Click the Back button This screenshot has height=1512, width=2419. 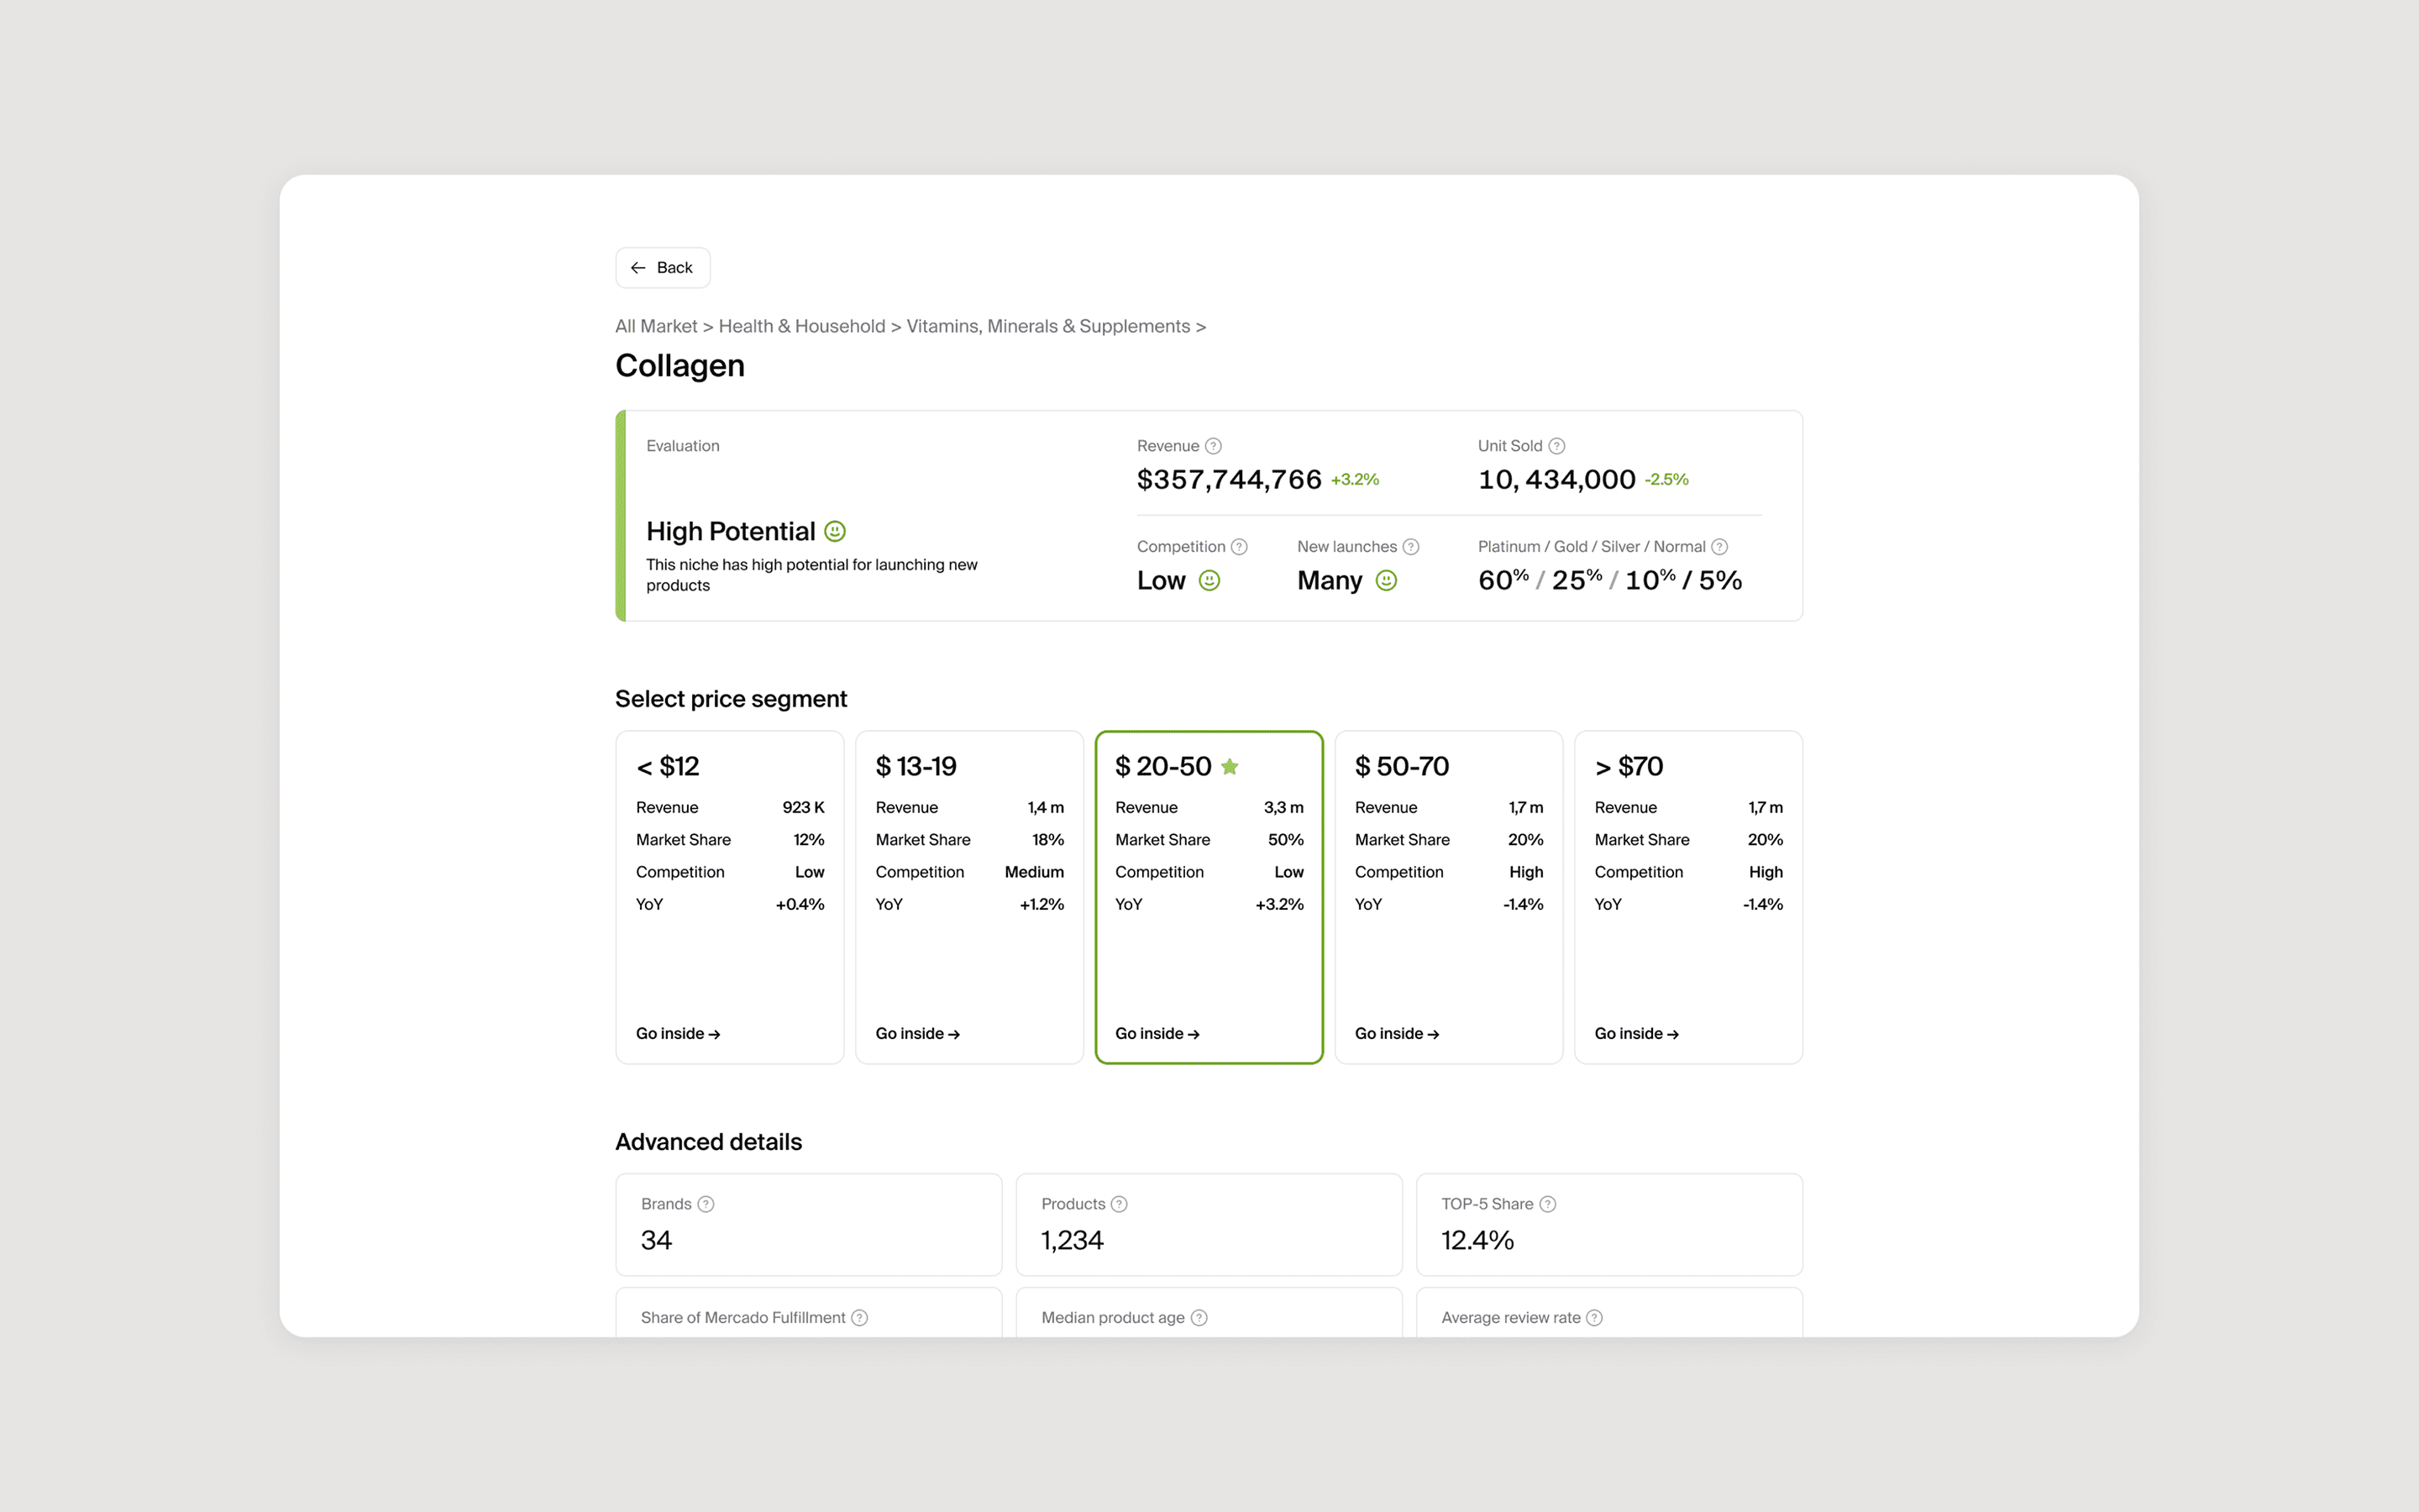(663, 268)
